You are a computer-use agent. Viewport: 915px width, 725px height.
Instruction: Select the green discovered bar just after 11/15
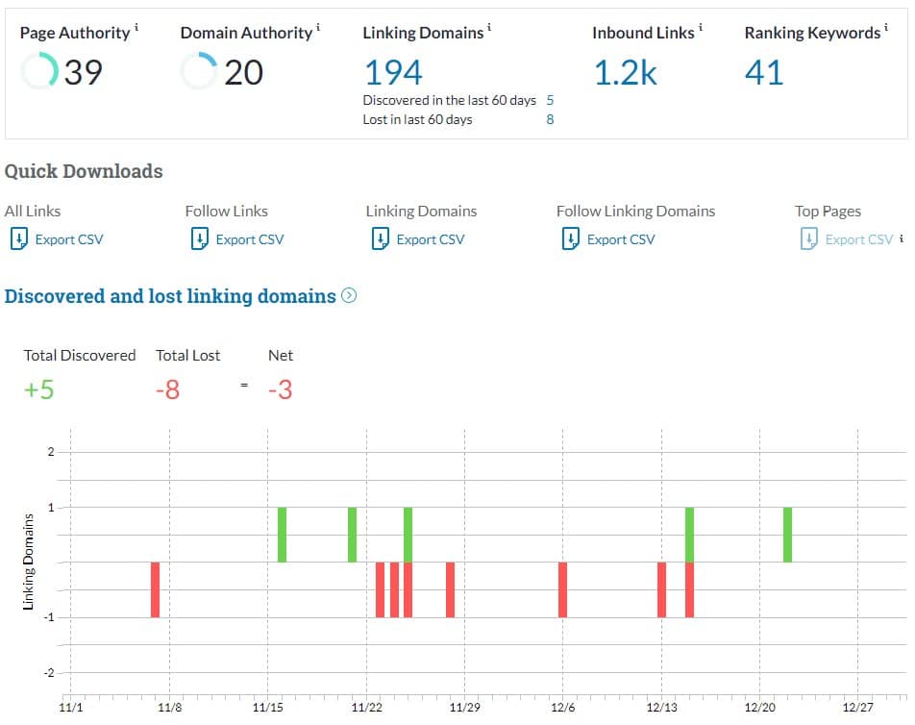click(282, 535)
